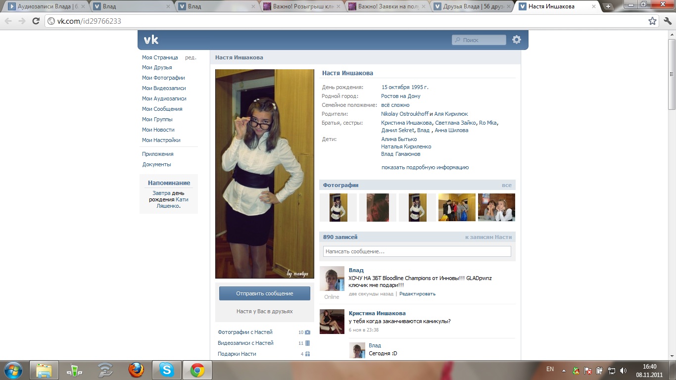Click the Написать сообщение input field
676x380 pixels.
click(417, 251)
